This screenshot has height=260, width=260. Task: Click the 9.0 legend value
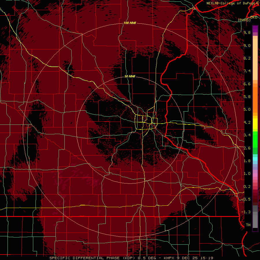[x=247, y=45]
